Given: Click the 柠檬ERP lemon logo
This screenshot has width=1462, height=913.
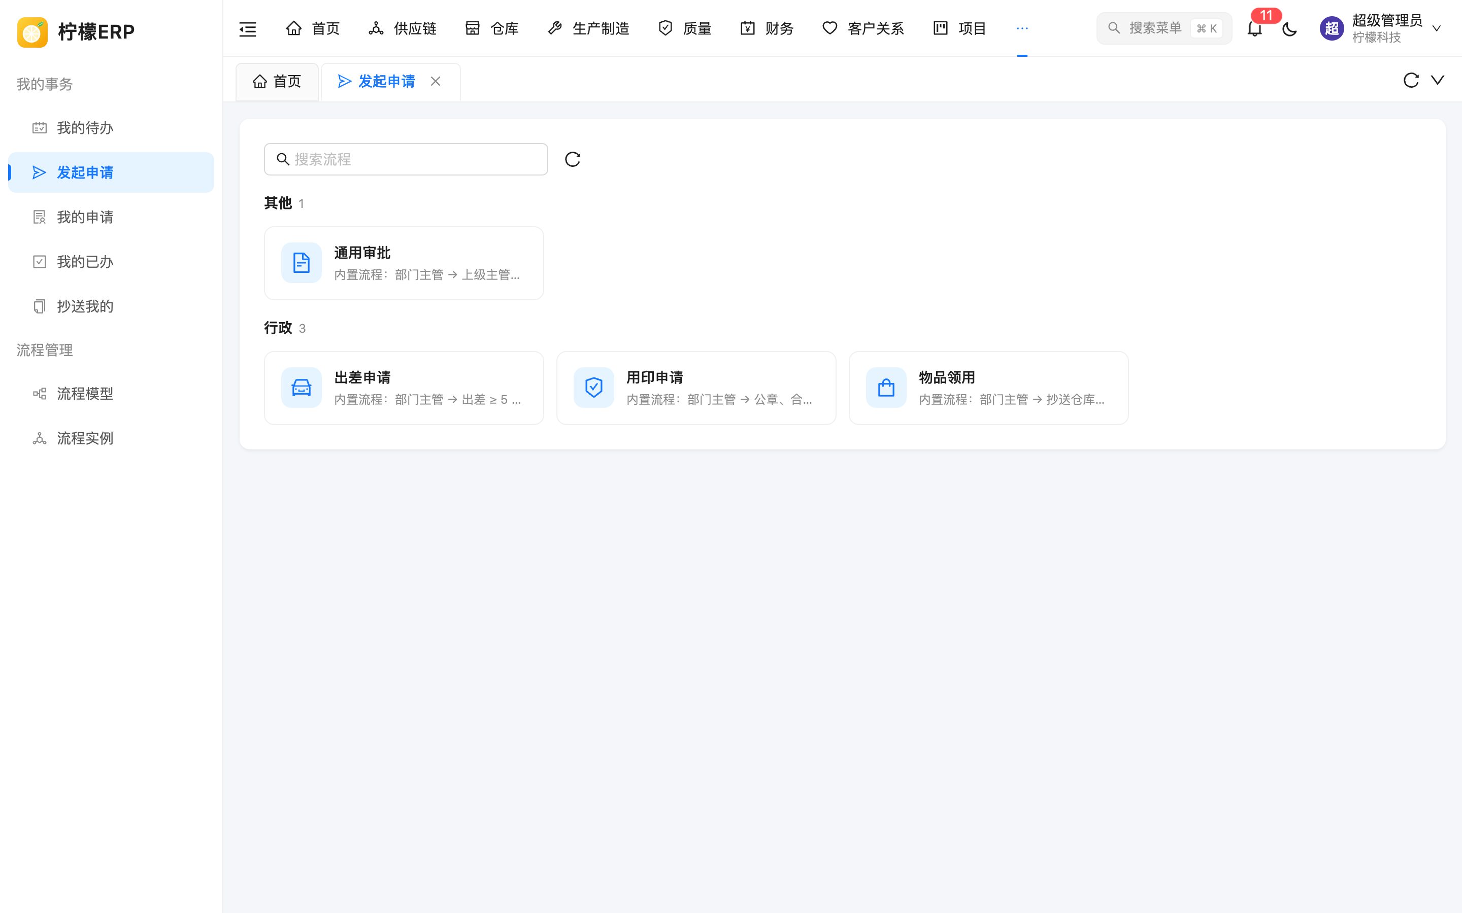Looking at the screenshot, I should coord(32,32).
